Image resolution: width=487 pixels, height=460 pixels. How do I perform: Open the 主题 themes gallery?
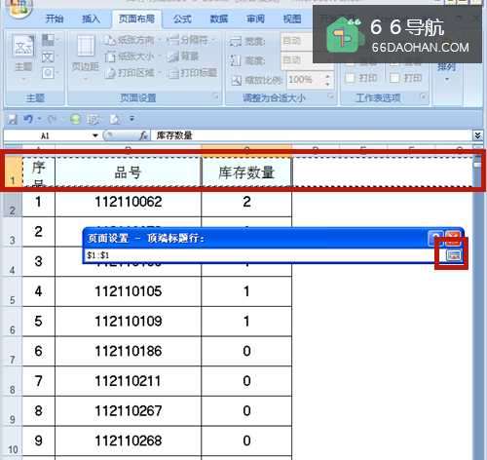[23, 57]
